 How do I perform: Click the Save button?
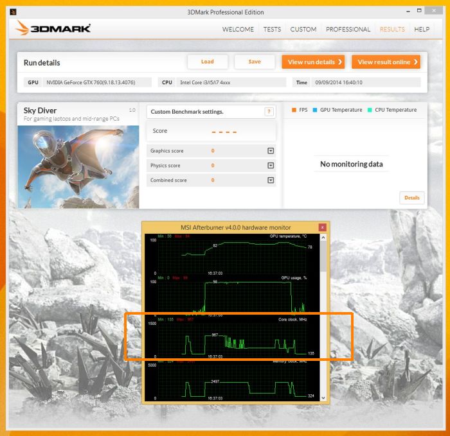pyautogui.click(x=255, y=62)
